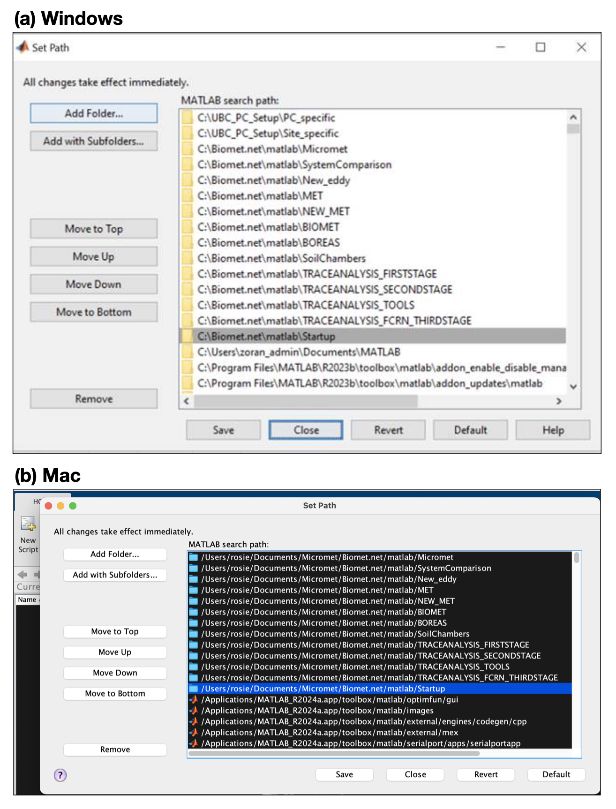The height and width of the screenshot is (809, 616).
Task: Click right arrow of Windows horizontal scrollbar
Action: click(x=559, y=401)
